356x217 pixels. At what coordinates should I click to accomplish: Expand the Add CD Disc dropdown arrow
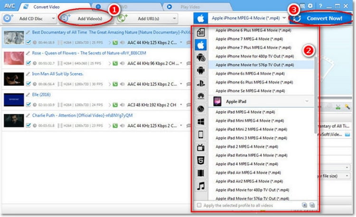[x=53, y=19]
